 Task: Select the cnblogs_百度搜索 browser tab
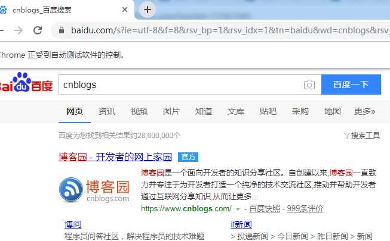[x=66, y=10]
